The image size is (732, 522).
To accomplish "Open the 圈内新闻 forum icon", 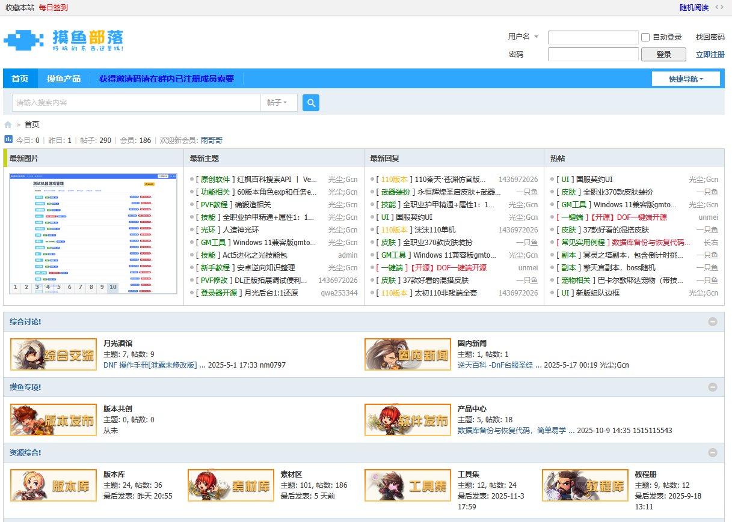I will [x=407, y=353].
